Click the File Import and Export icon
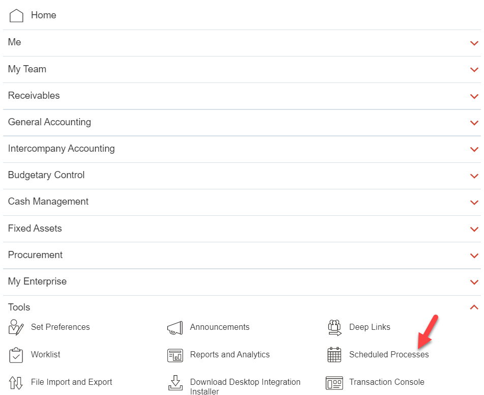This screenshot has height=395, width=484. pos(15,382)
